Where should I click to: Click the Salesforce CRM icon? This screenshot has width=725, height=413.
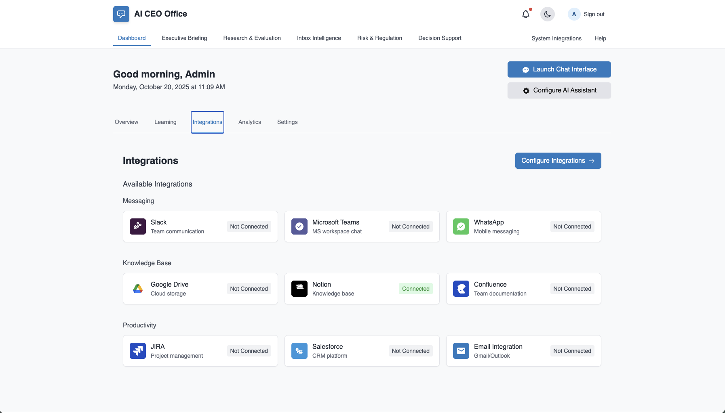tap(299, 351)
